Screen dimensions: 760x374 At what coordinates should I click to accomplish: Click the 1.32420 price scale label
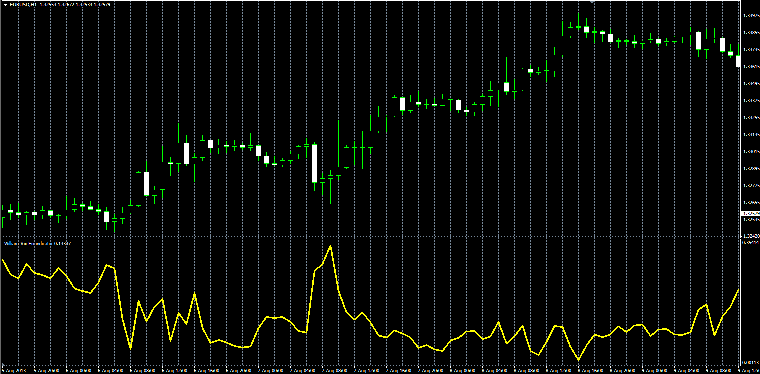click(x=750, y=236)
